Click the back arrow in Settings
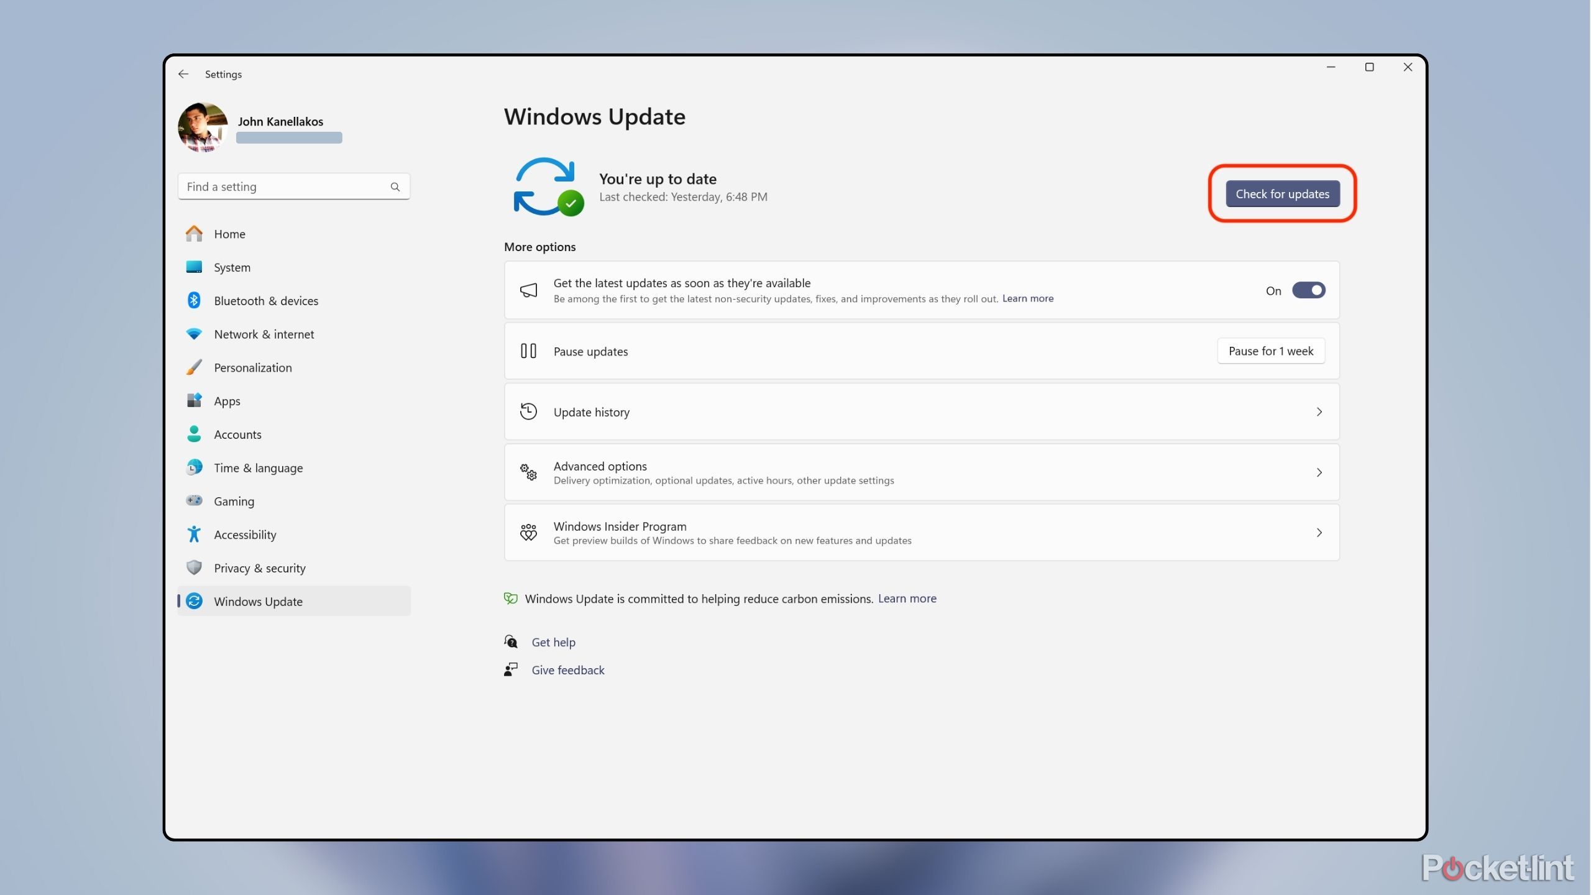The image size is (1591, 895). pos(183,74)
